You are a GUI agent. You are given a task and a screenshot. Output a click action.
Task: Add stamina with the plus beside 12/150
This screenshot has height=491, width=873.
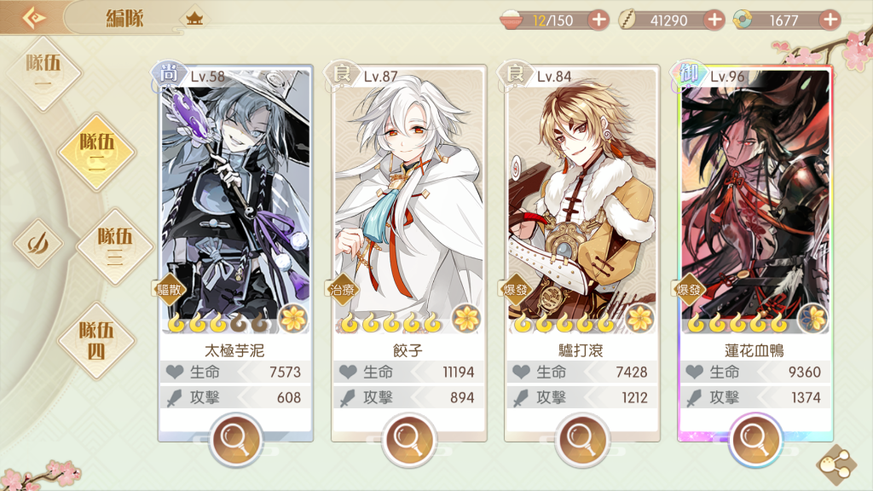(598, 20)
